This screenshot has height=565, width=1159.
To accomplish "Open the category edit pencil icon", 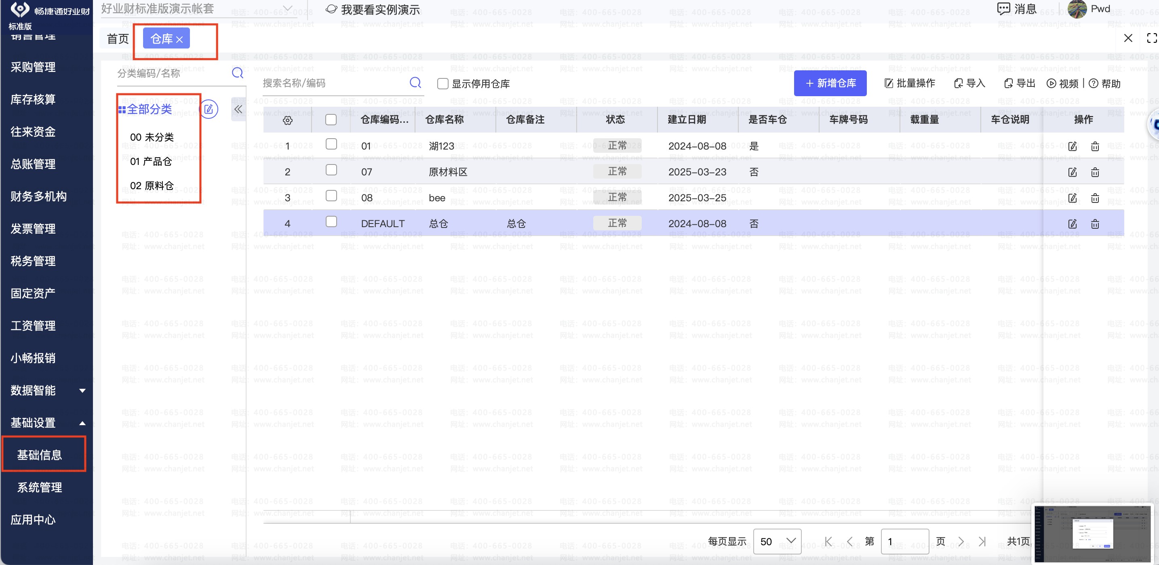I will point(209,109).
